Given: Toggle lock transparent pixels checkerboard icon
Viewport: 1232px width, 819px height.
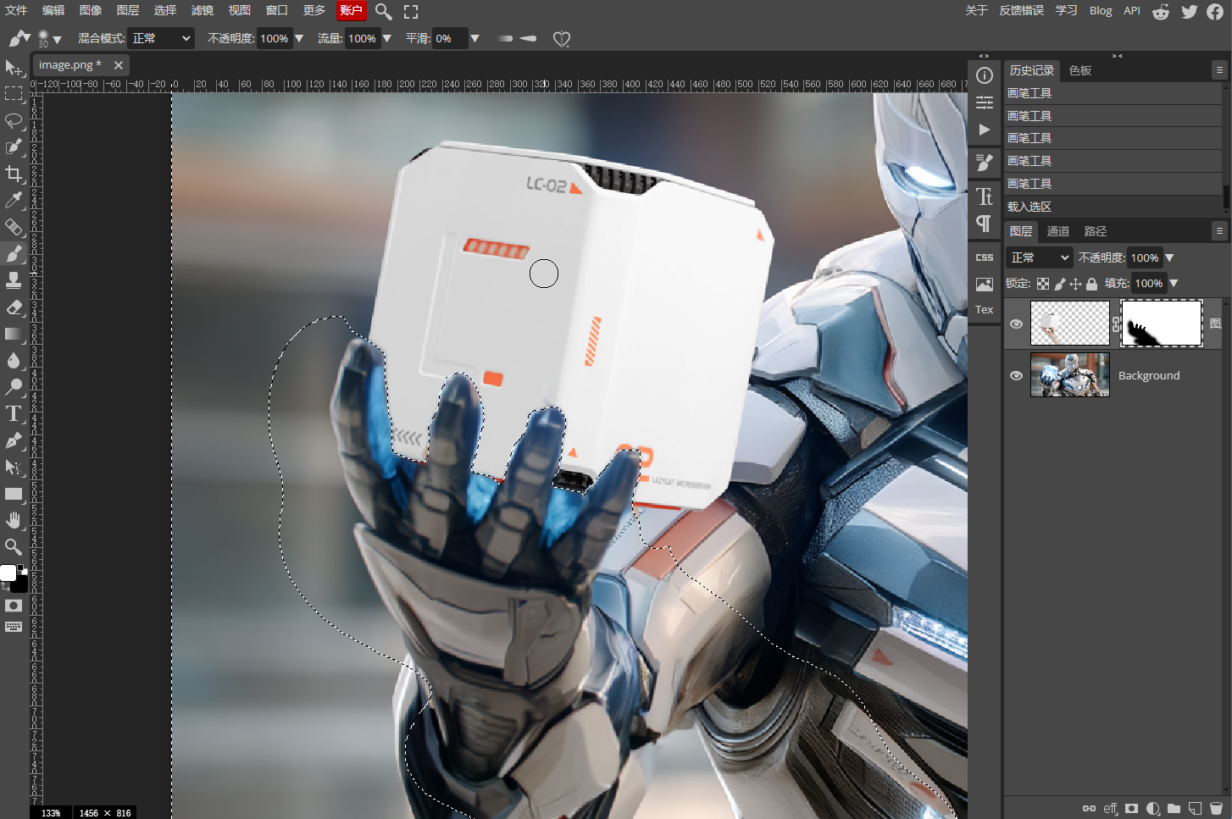Looking at the screenshot, I should coord(1043,284).
